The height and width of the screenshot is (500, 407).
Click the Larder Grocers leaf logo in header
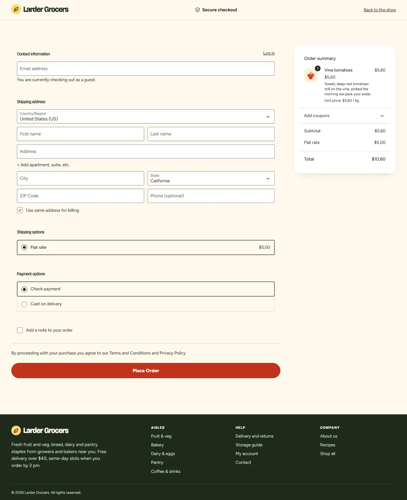tap(16, 10)
